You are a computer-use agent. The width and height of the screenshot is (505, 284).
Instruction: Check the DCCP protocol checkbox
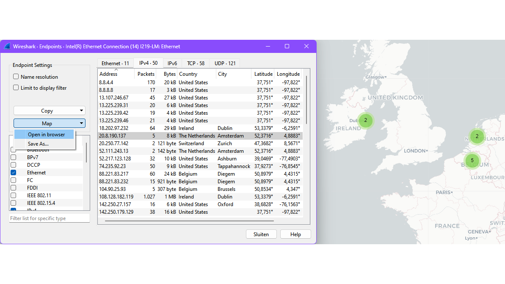[x=14, y=165]
